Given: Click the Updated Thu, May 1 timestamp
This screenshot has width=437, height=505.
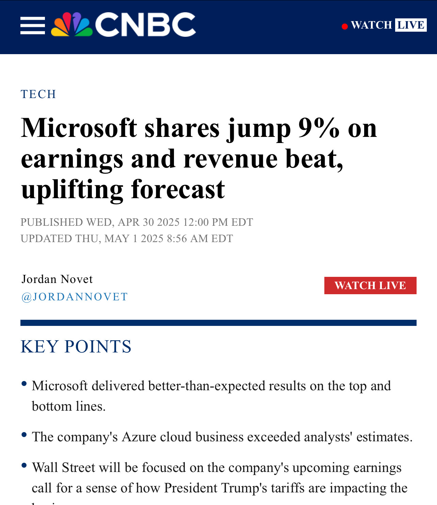Looking at the screenshot, I should click(127, 238).
